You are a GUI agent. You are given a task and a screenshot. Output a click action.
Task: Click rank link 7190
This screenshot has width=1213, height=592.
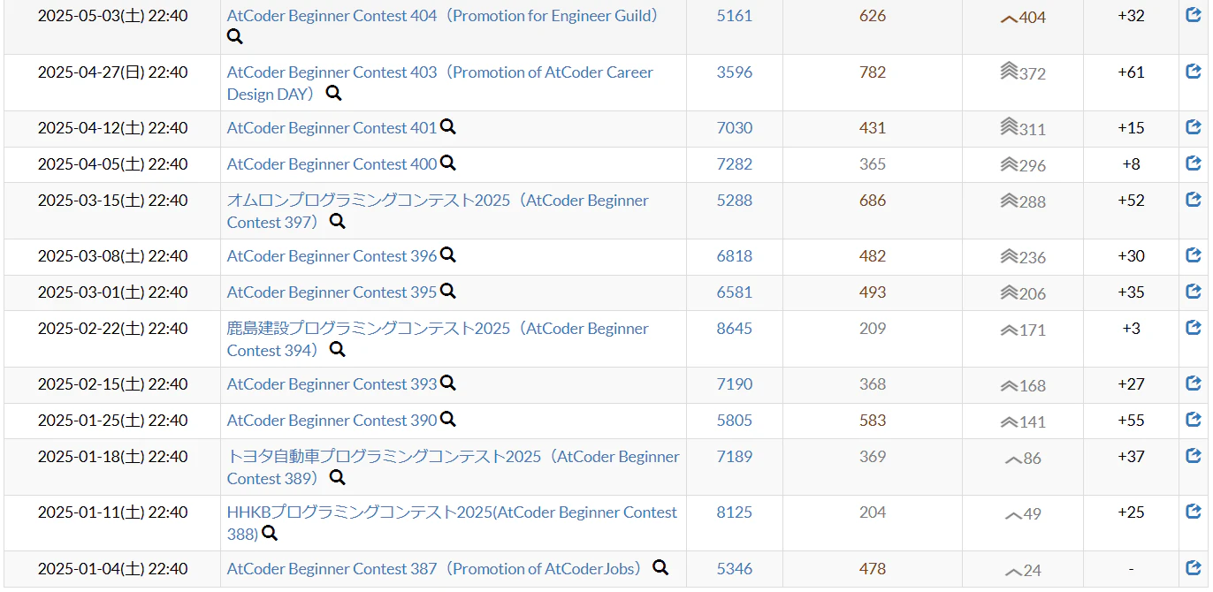click(735, 384)
